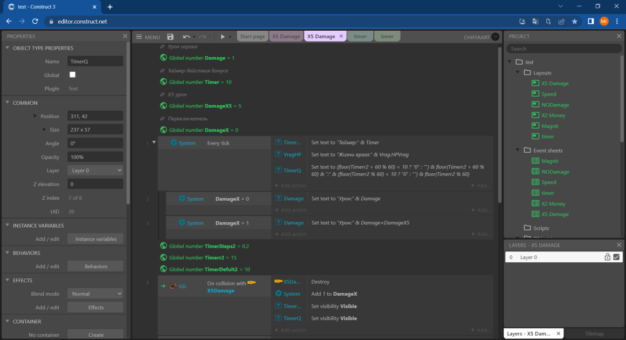The width and height of the screenshot is (626, 340).
Task: Toggle the Layer 0 lock icon
Action: (607, 257)
